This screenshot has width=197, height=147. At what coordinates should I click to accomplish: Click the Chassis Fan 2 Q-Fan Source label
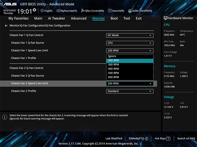click(28, 76)
